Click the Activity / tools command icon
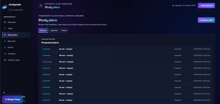 pos(5,60)
